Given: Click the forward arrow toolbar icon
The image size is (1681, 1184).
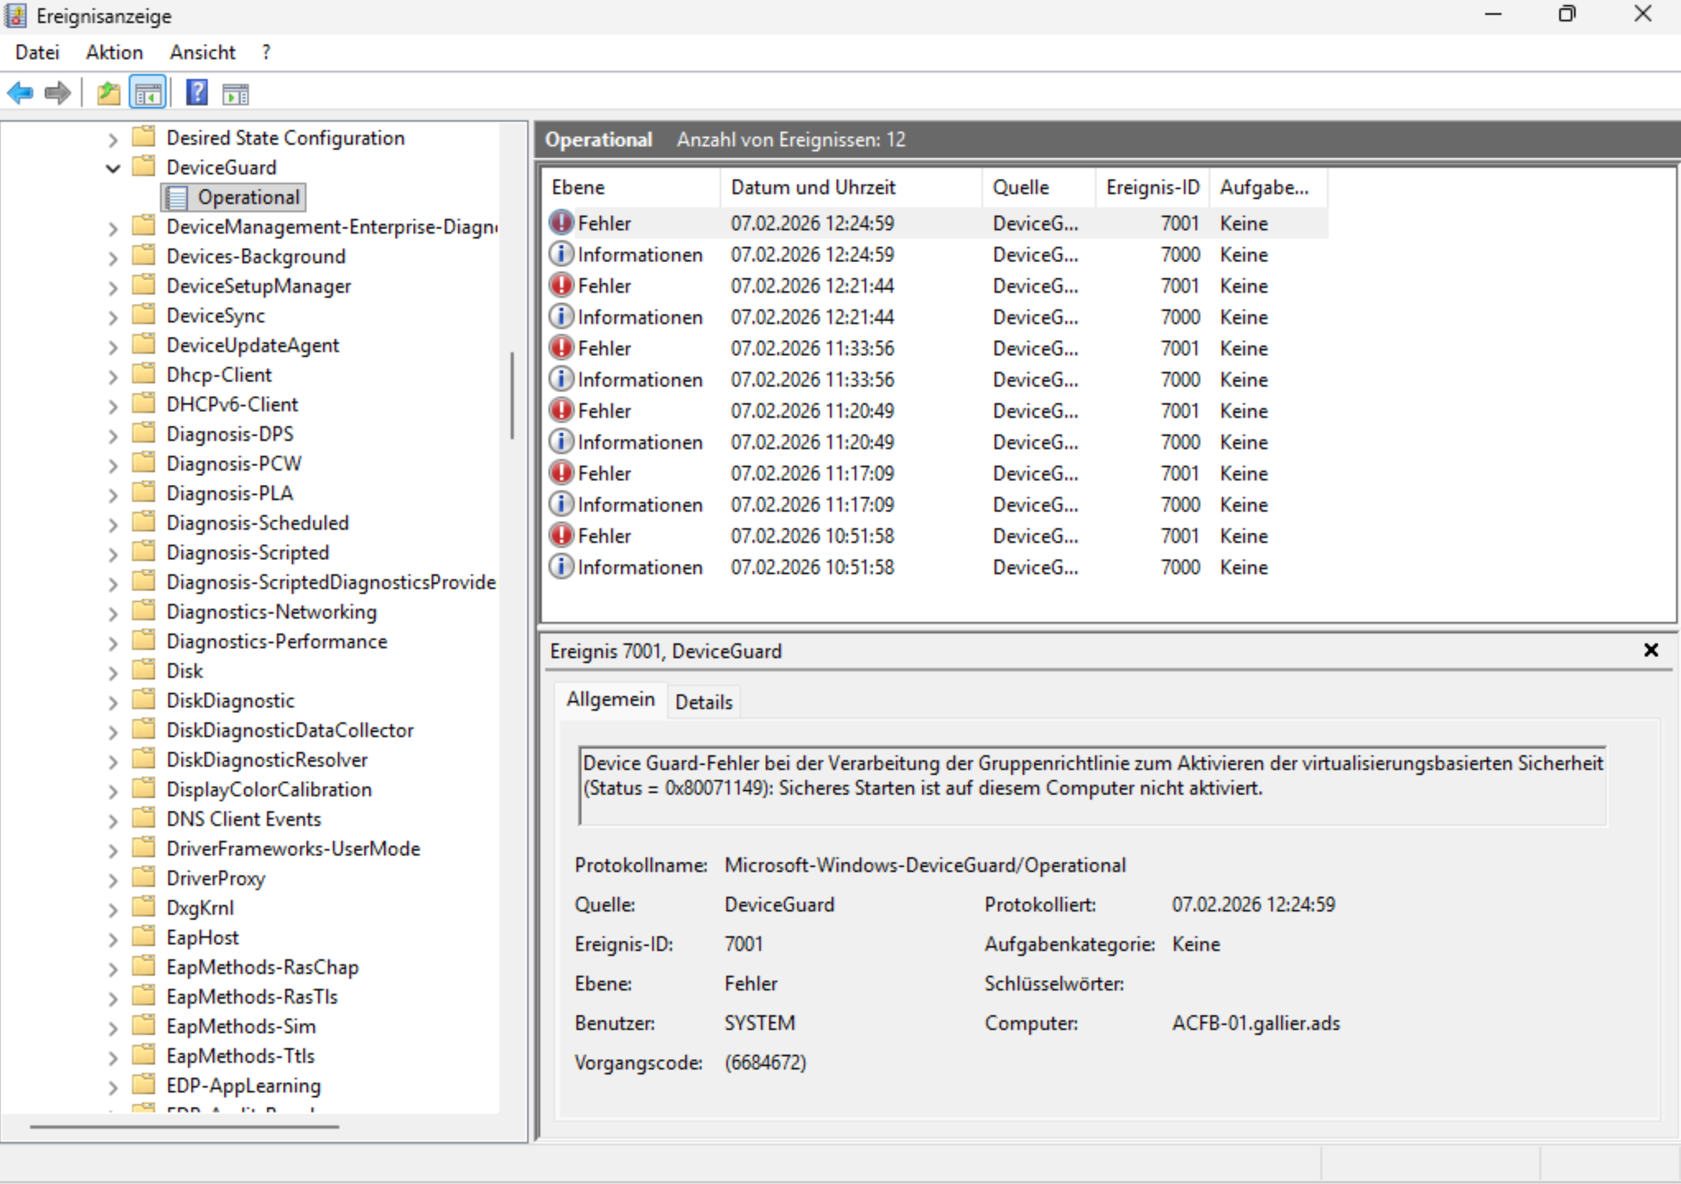Looking at the screenshot, I should (57, 93).
